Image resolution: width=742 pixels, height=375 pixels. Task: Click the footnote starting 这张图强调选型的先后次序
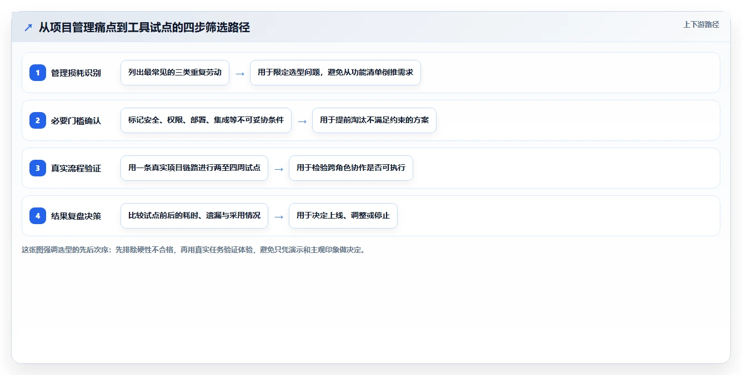click(194, 250)
